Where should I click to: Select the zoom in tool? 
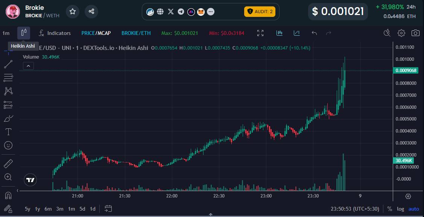(8, 177)
